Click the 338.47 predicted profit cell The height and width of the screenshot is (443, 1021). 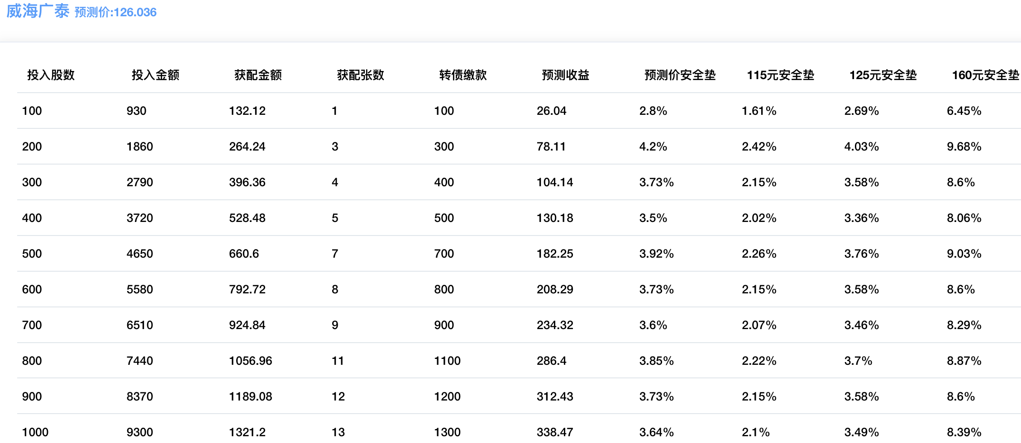click(555, 432)
